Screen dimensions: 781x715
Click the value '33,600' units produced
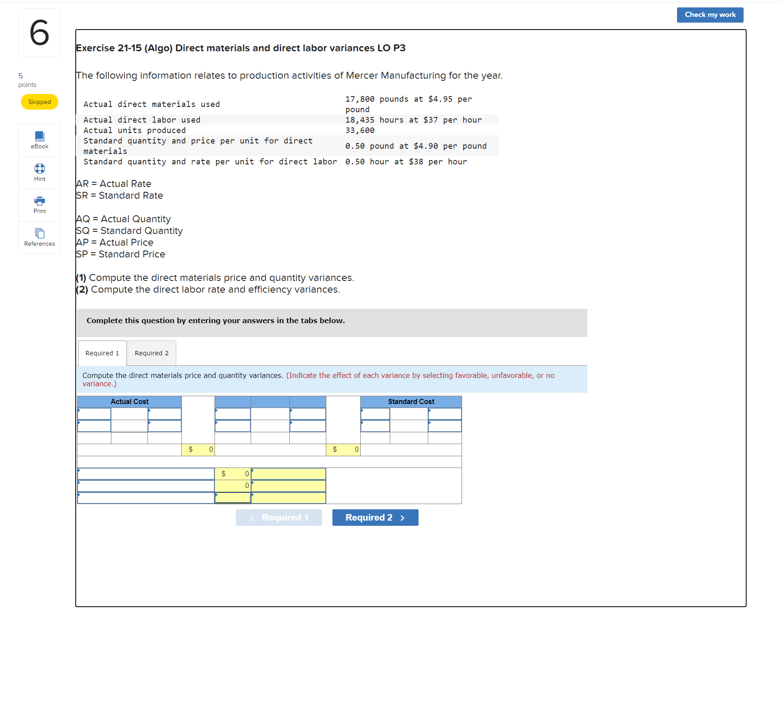pyautogui.click(x=360, y=130)
